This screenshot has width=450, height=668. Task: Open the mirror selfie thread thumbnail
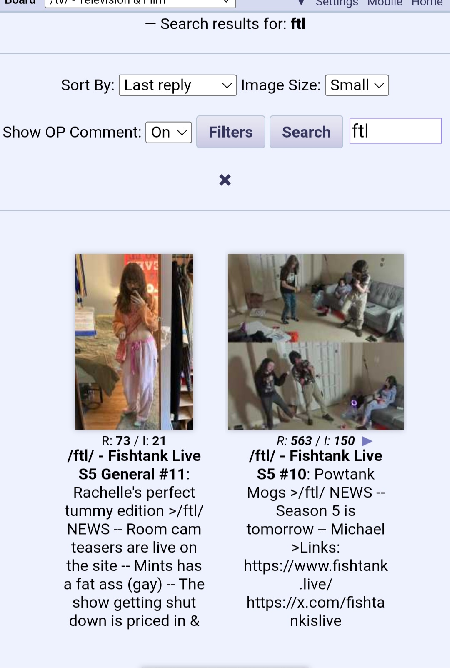click(134, 342)
